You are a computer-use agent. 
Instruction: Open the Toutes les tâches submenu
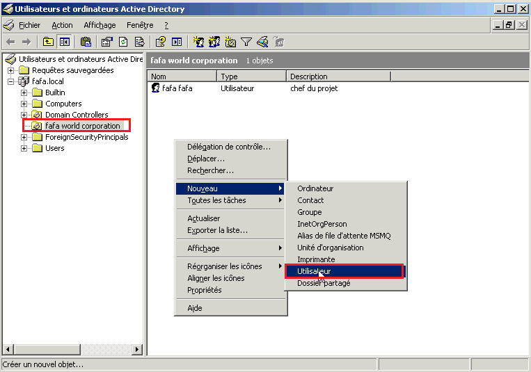[x=230, y=200]
